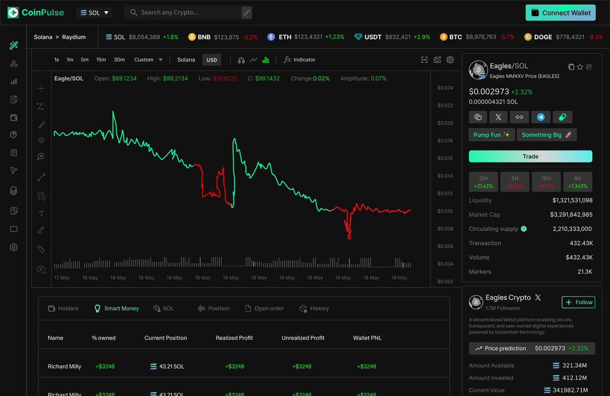Click the Something Big tag
Viewport: 610px width, 396px height.
pos(547,135)
